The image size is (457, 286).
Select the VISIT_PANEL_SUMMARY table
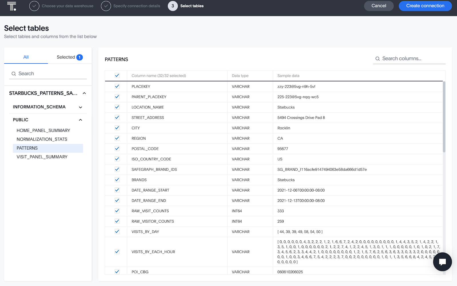click(x=42, y=157)
